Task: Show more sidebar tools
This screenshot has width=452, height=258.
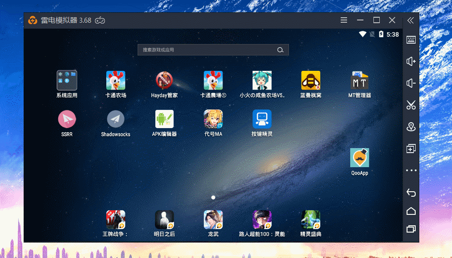Action: click(x=411, y=170)
